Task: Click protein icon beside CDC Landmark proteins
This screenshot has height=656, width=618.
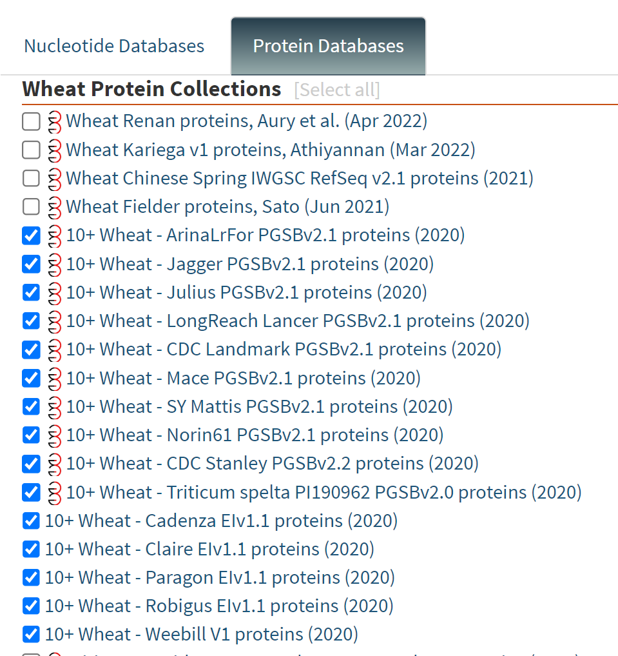Action: [55, 350]
